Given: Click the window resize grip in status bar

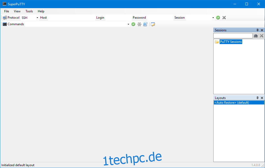Looking at the screenshot, I should (263, 166).
